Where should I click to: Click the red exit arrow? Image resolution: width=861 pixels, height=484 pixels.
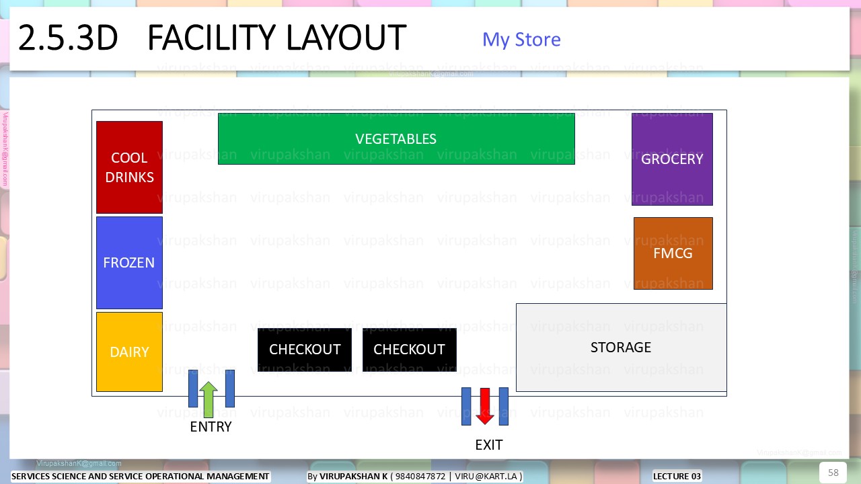tap(485, 406)
